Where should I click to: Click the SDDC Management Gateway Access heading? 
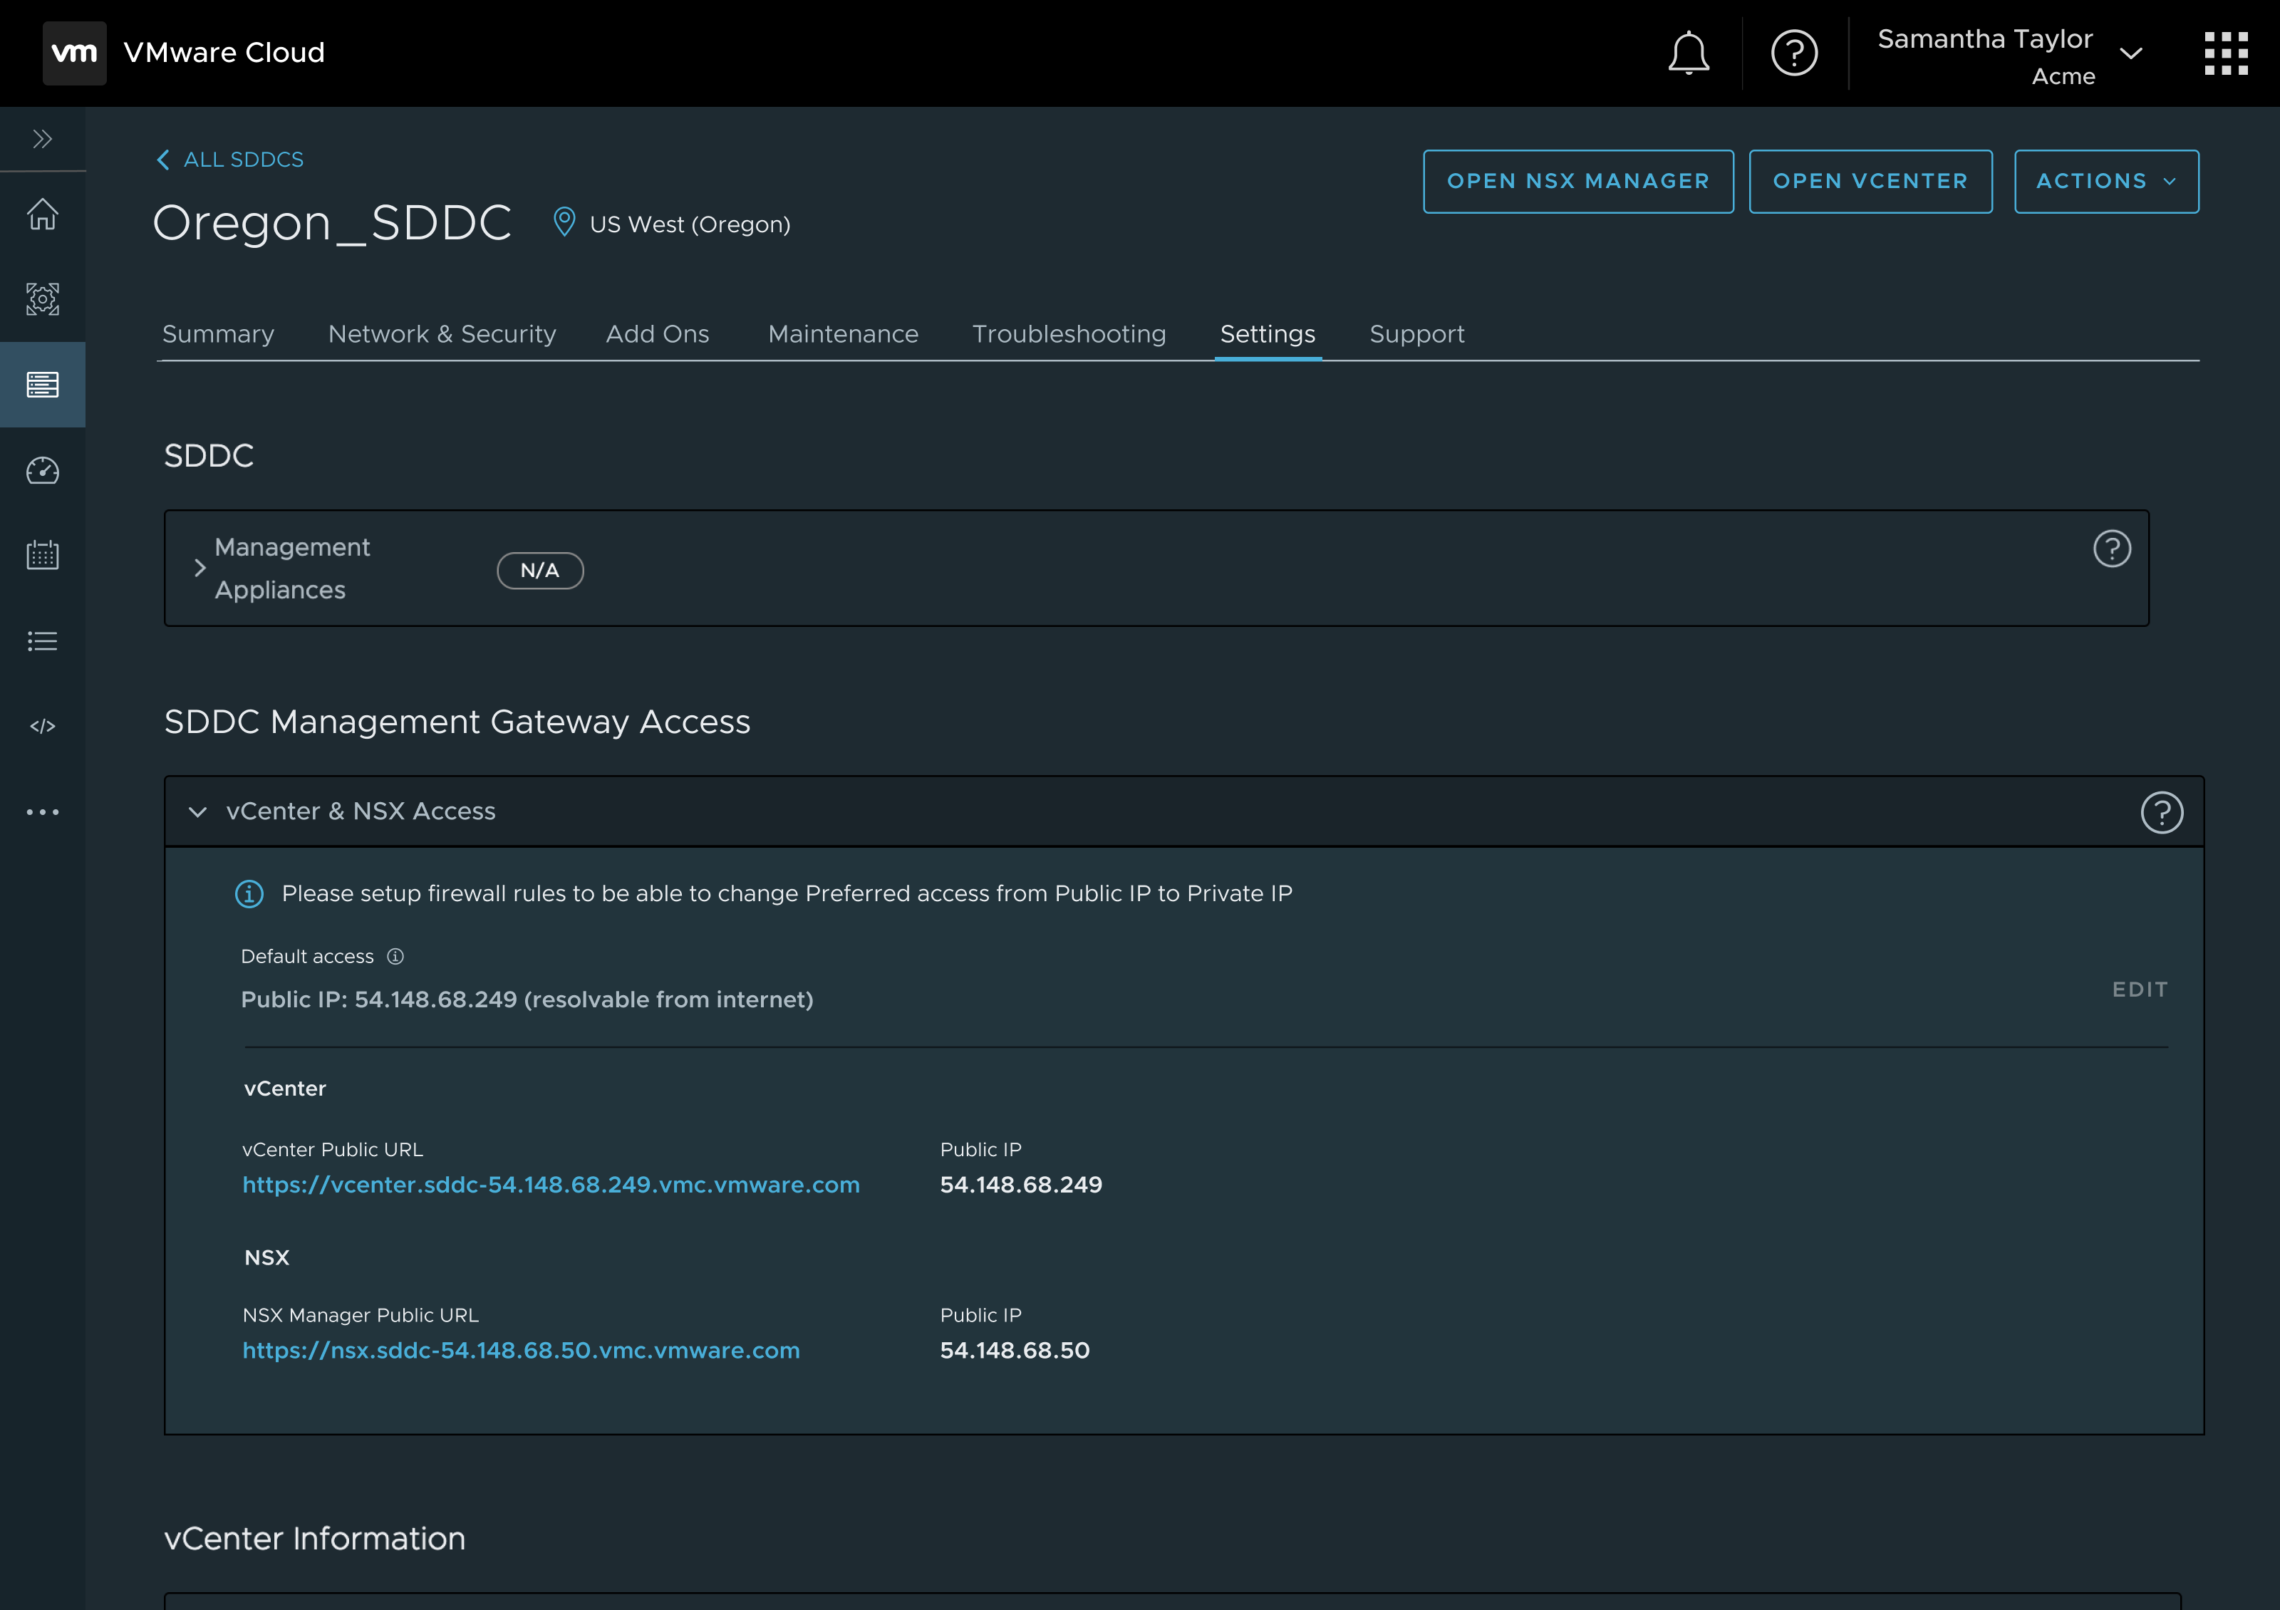(x=457, y=722)
